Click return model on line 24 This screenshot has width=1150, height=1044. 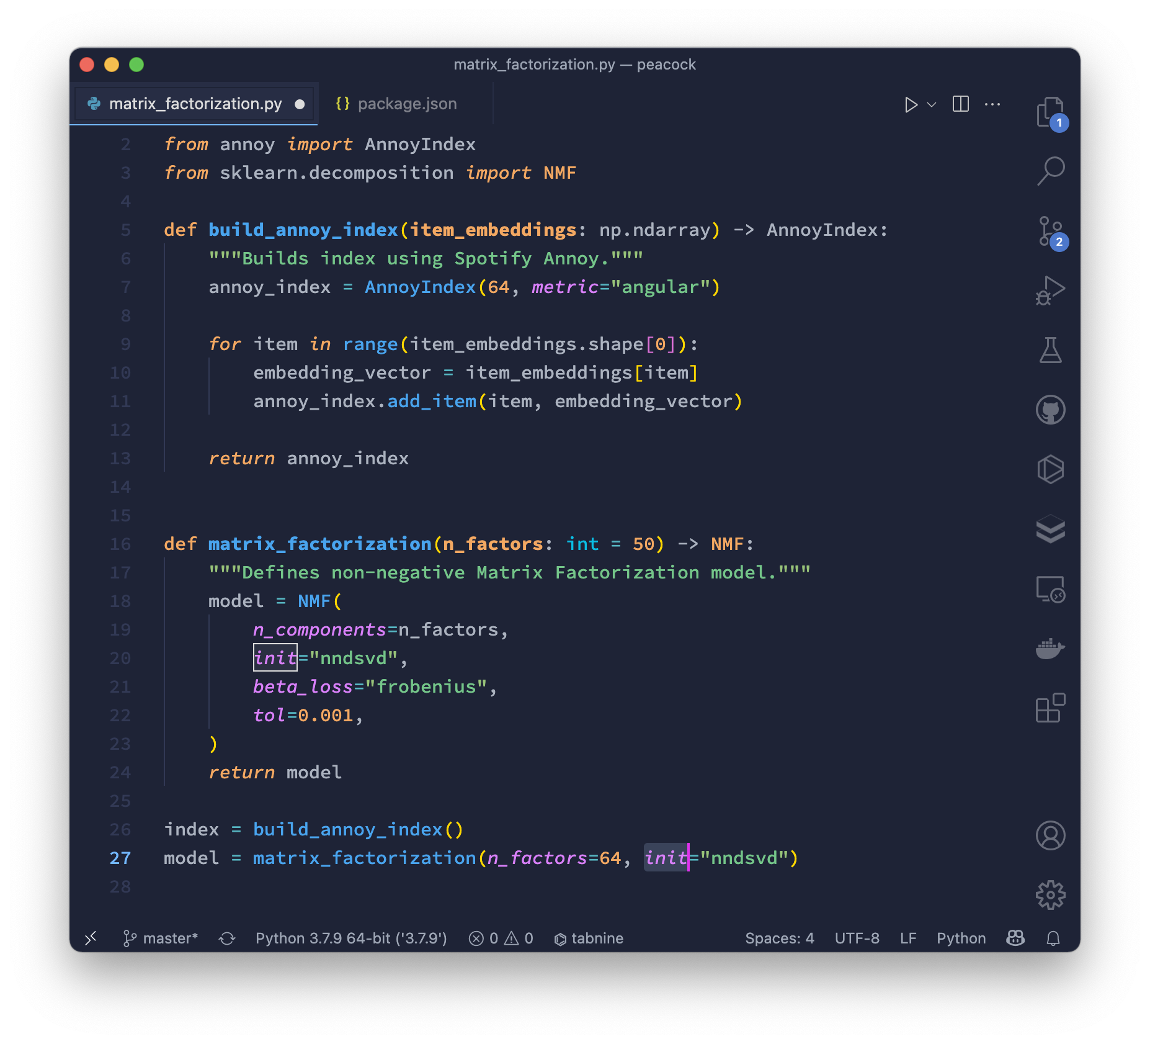click(275, 772)
